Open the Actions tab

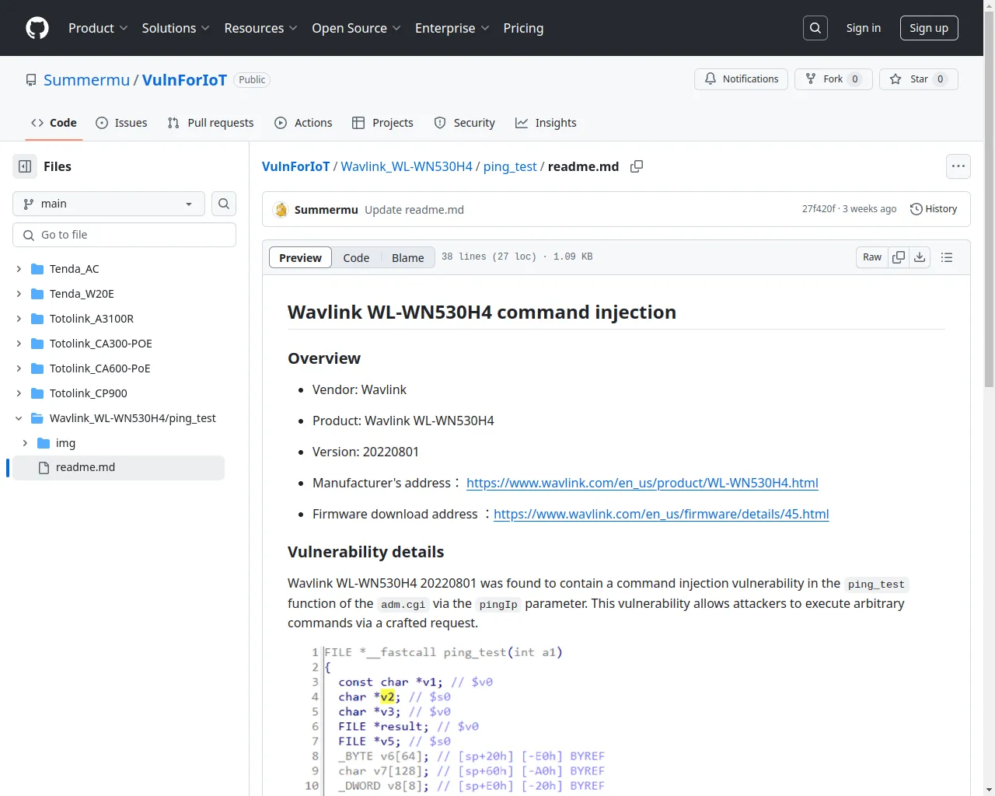coord(303,123)
